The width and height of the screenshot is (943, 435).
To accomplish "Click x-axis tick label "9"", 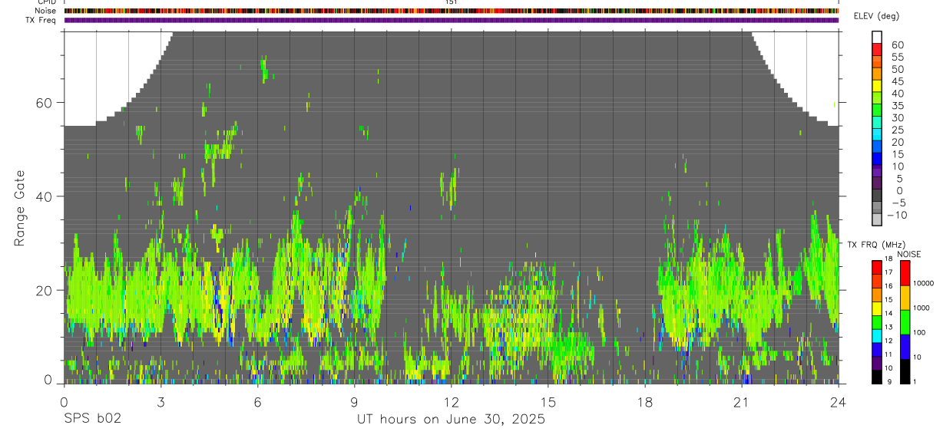I will click(x=354, y=402).
